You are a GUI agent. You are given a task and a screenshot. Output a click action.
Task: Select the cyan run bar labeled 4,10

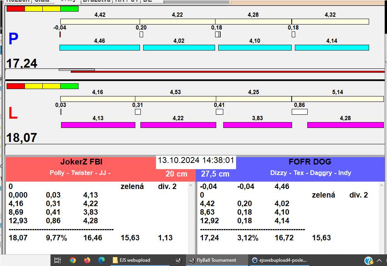(x=255, y=47)
